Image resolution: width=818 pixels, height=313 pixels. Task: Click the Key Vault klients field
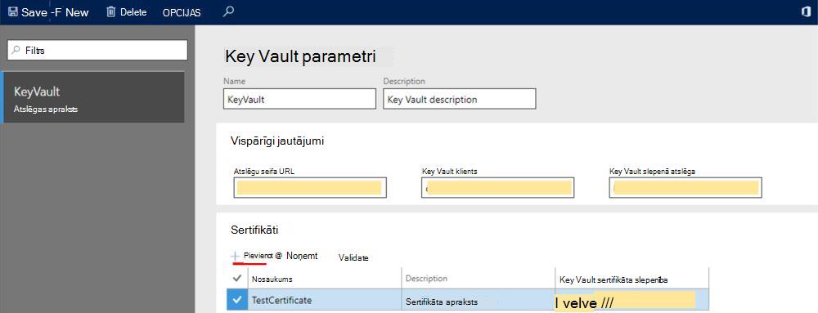coord(497,187)
